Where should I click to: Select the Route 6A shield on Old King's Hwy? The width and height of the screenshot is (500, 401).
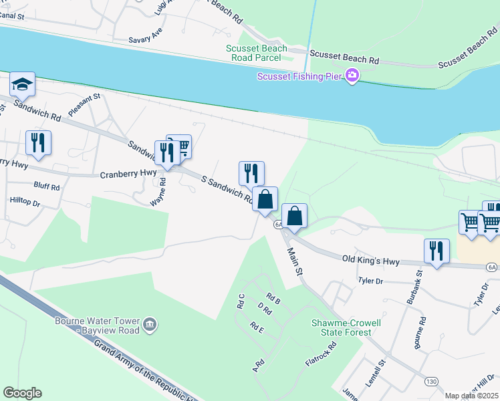(492, 267)
